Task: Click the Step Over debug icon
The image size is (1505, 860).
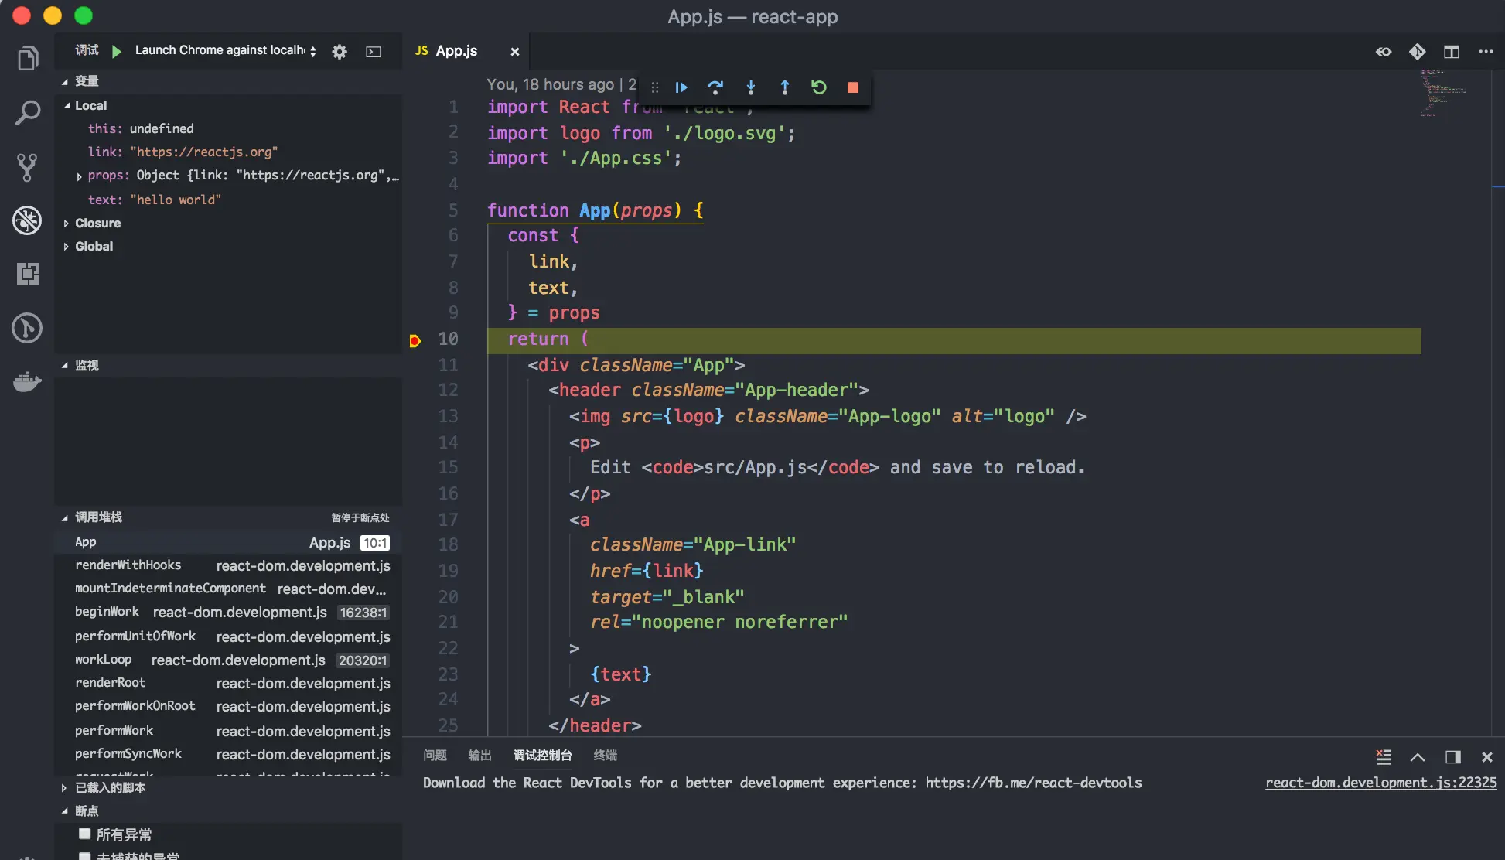Action: (715, 87)
